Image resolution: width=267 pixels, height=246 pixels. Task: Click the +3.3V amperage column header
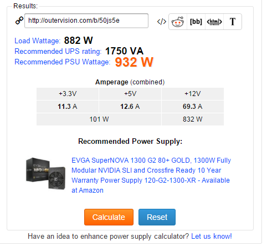click(68, 94)
